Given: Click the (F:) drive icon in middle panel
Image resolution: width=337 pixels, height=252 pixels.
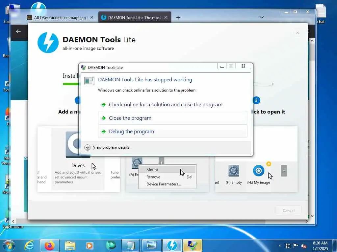Looking at the screenshot, I should [137, 163].
